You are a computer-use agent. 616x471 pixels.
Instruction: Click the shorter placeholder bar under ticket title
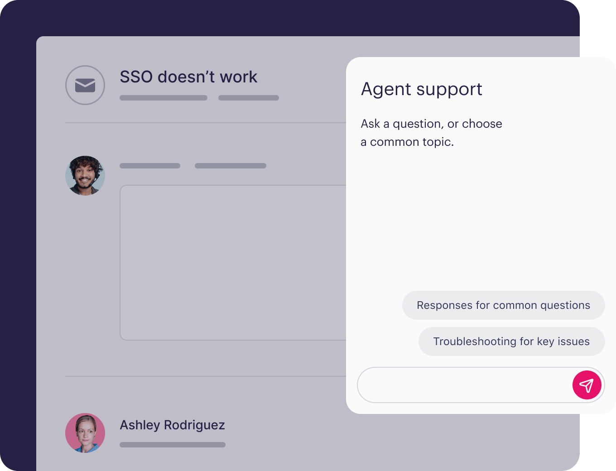coord(249,98)
